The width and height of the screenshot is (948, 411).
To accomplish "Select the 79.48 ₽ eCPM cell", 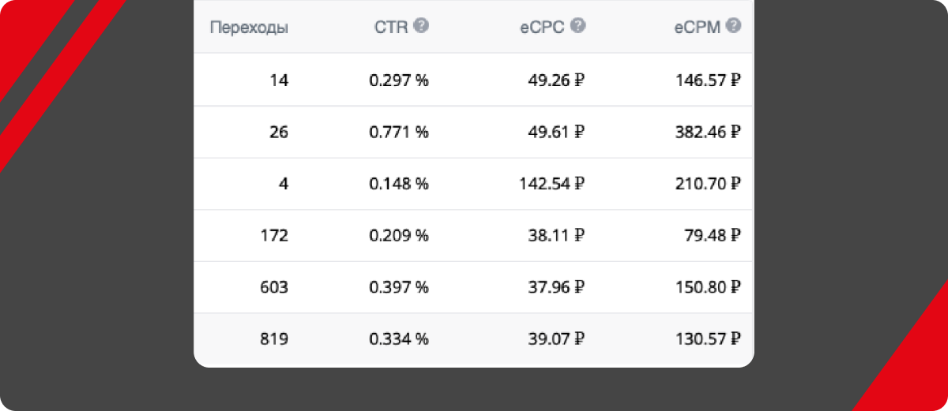I will coord(713,235).
